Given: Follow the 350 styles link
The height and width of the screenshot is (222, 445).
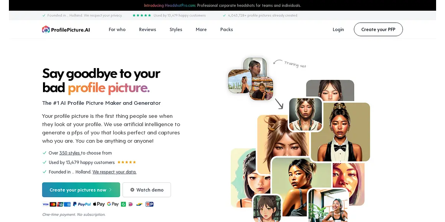Looking at the screenshot, I should point(70,153).
